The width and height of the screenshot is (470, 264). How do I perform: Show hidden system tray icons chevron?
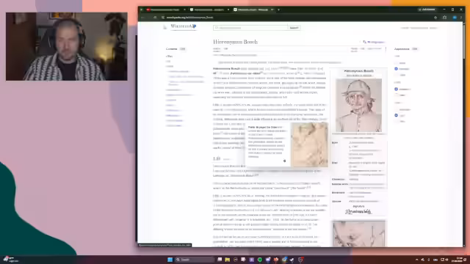pyautogui.click(x=416, y=260)
